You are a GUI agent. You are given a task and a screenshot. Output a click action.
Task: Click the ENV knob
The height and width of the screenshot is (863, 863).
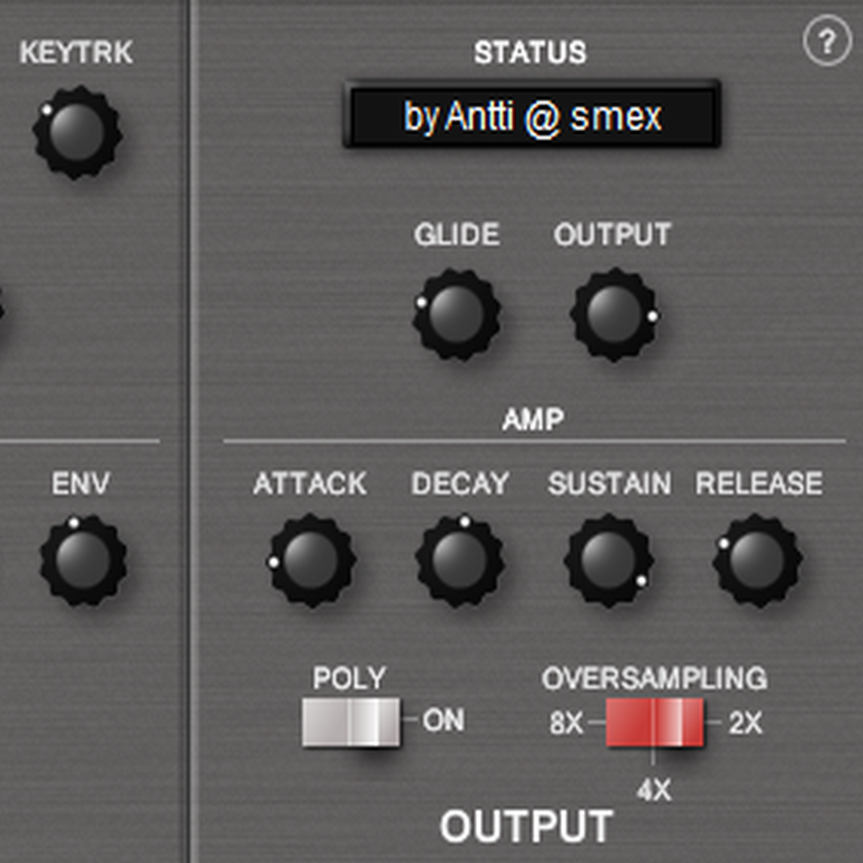(x=83, y=561)
